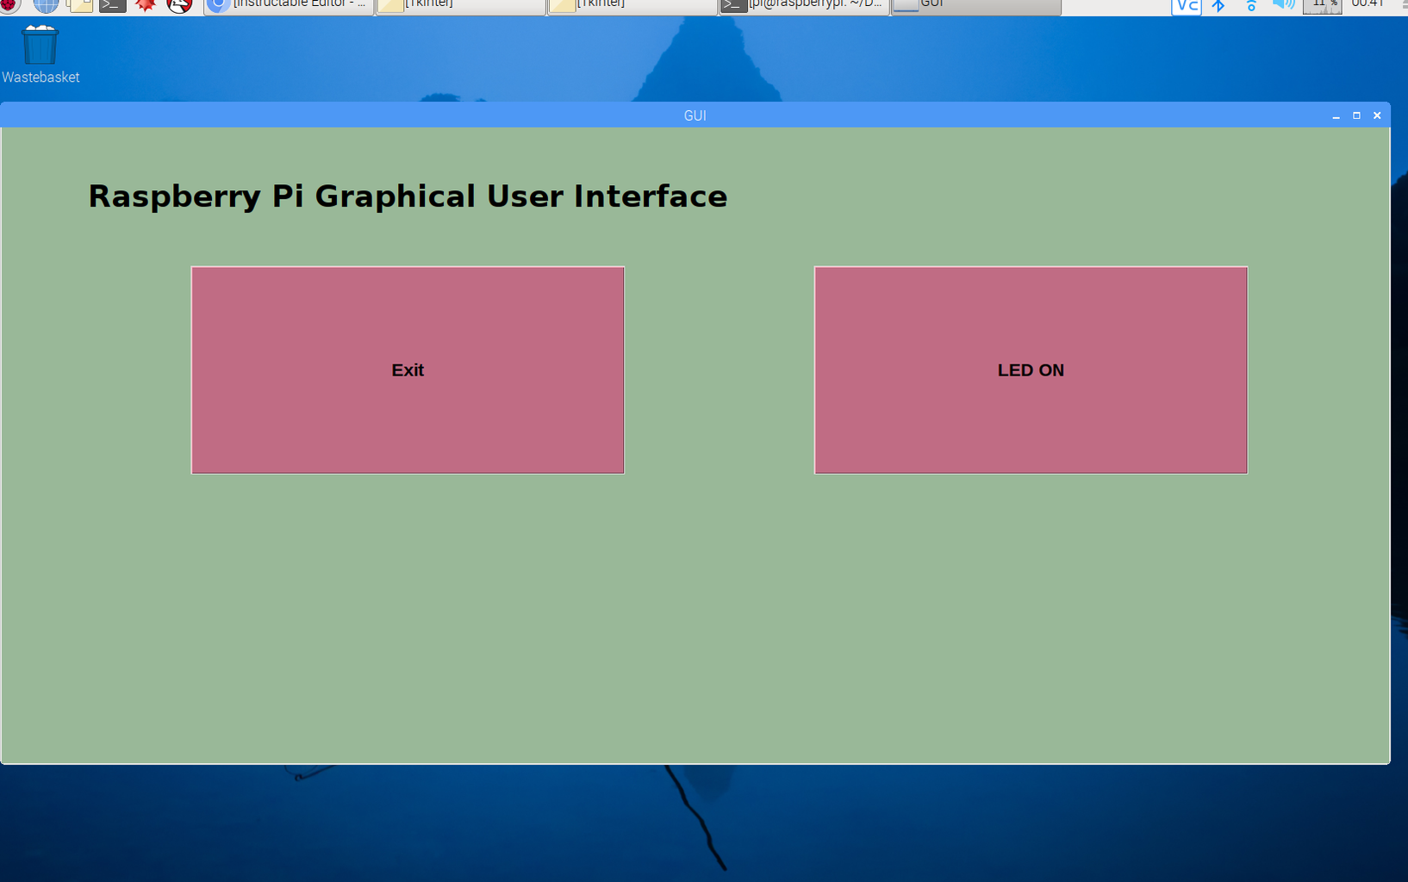1408x882 pixels.
Task: Open the Bluetooth icon in the tray
Action: tap(1218, 7)
